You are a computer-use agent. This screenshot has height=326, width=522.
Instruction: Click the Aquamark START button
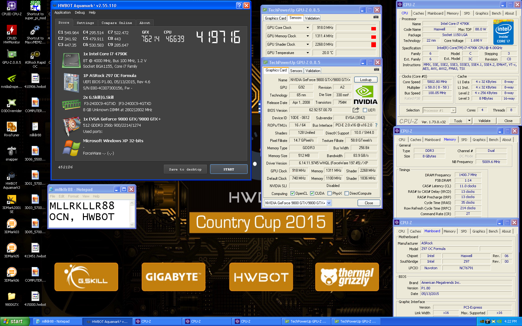pyautogui.click(x=229, y=169)
